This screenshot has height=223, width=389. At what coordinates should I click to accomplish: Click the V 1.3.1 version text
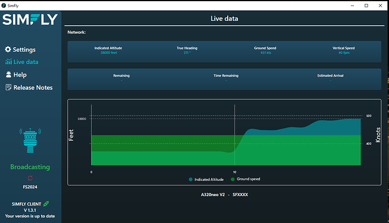pyautogui.click(x=30, y=210)
